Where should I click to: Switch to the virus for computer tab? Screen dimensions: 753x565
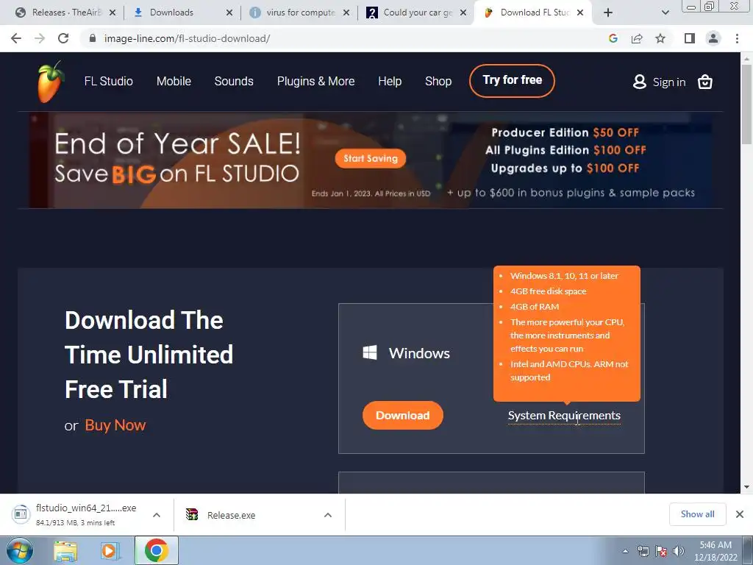[x=299, y=13]
